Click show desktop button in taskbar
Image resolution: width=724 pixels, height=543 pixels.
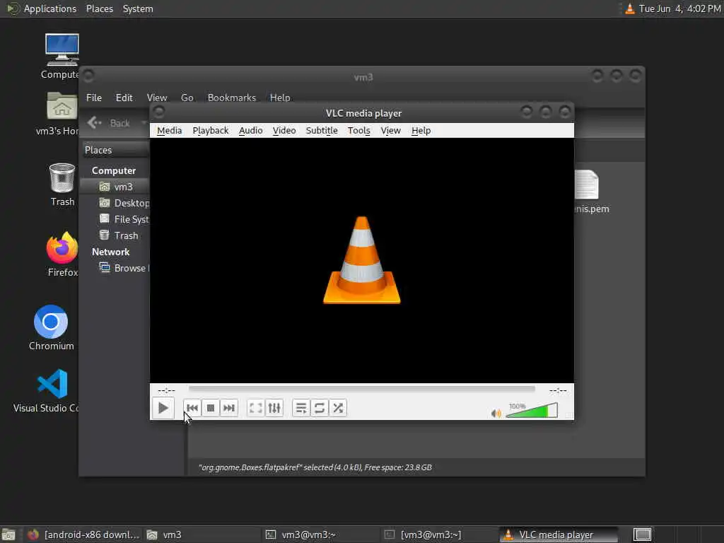8,535
